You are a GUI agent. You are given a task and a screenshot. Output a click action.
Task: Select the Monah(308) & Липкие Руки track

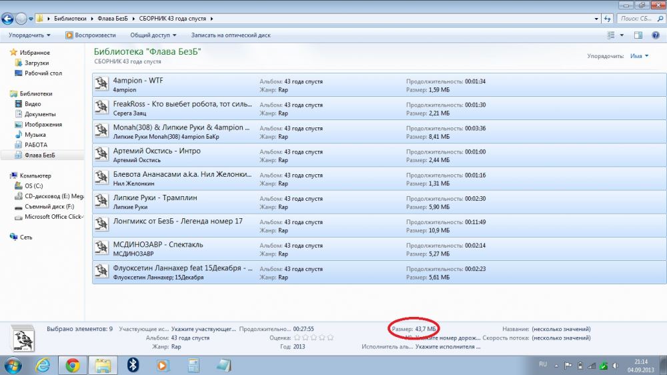379,131
